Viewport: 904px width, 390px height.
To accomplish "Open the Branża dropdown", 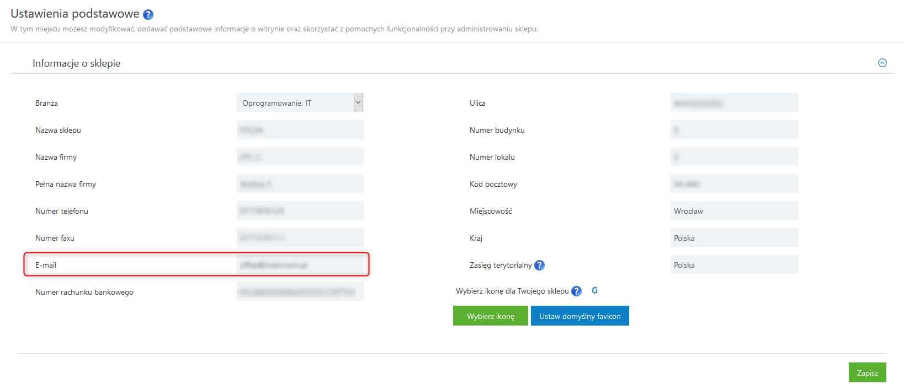I will tap(300, 103).
